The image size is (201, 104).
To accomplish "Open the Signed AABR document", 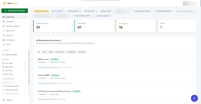I will click(x=115, y=79).
